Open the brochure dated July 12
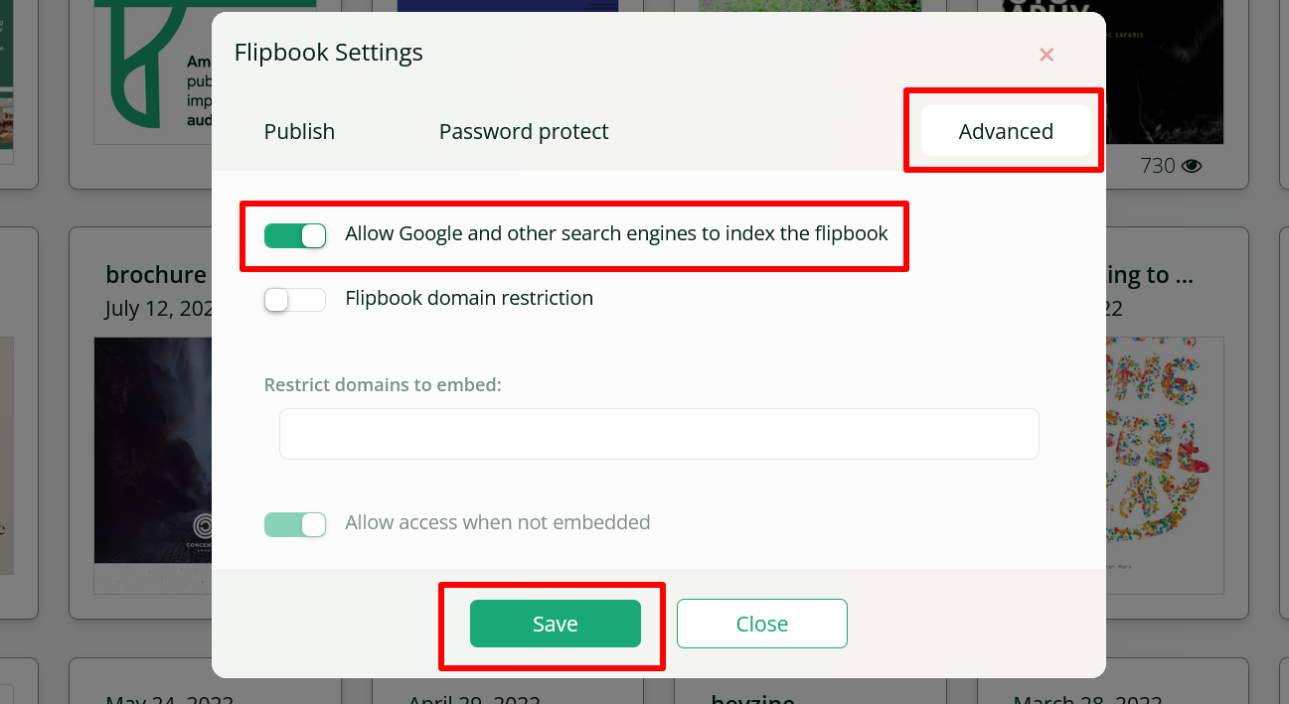Screen dimensions: 1289x704 [156, 274]
